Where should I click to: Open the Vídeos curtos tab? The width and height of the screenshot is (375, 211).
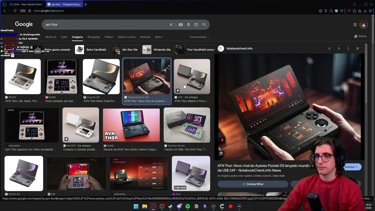pyautogui.click(x=127, y=37)
